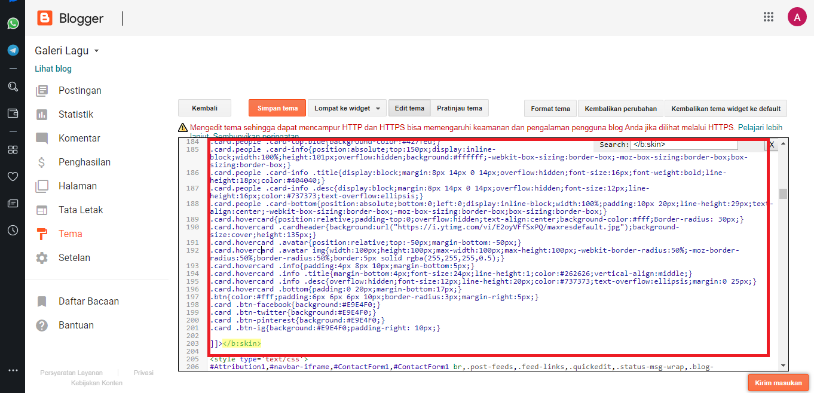Click the .btn-ig code line

tap(326, 328)
